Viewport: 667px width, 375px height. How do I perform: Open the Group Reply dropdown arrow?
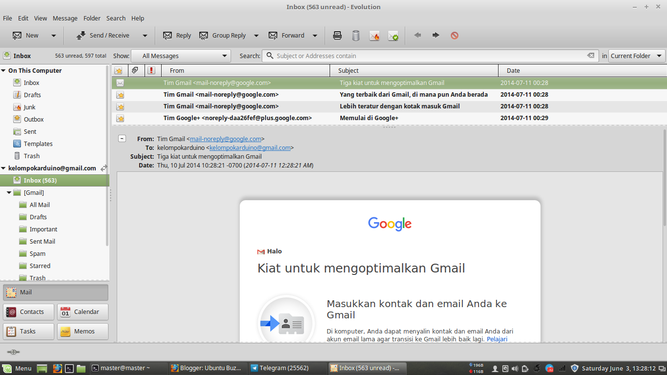tap(256, 36)
